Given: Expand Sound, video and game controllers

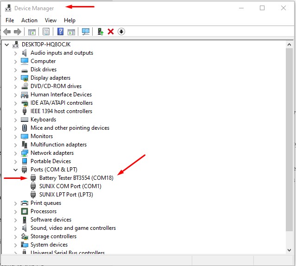Looking at the screenshot, I should tap(16, 228).
